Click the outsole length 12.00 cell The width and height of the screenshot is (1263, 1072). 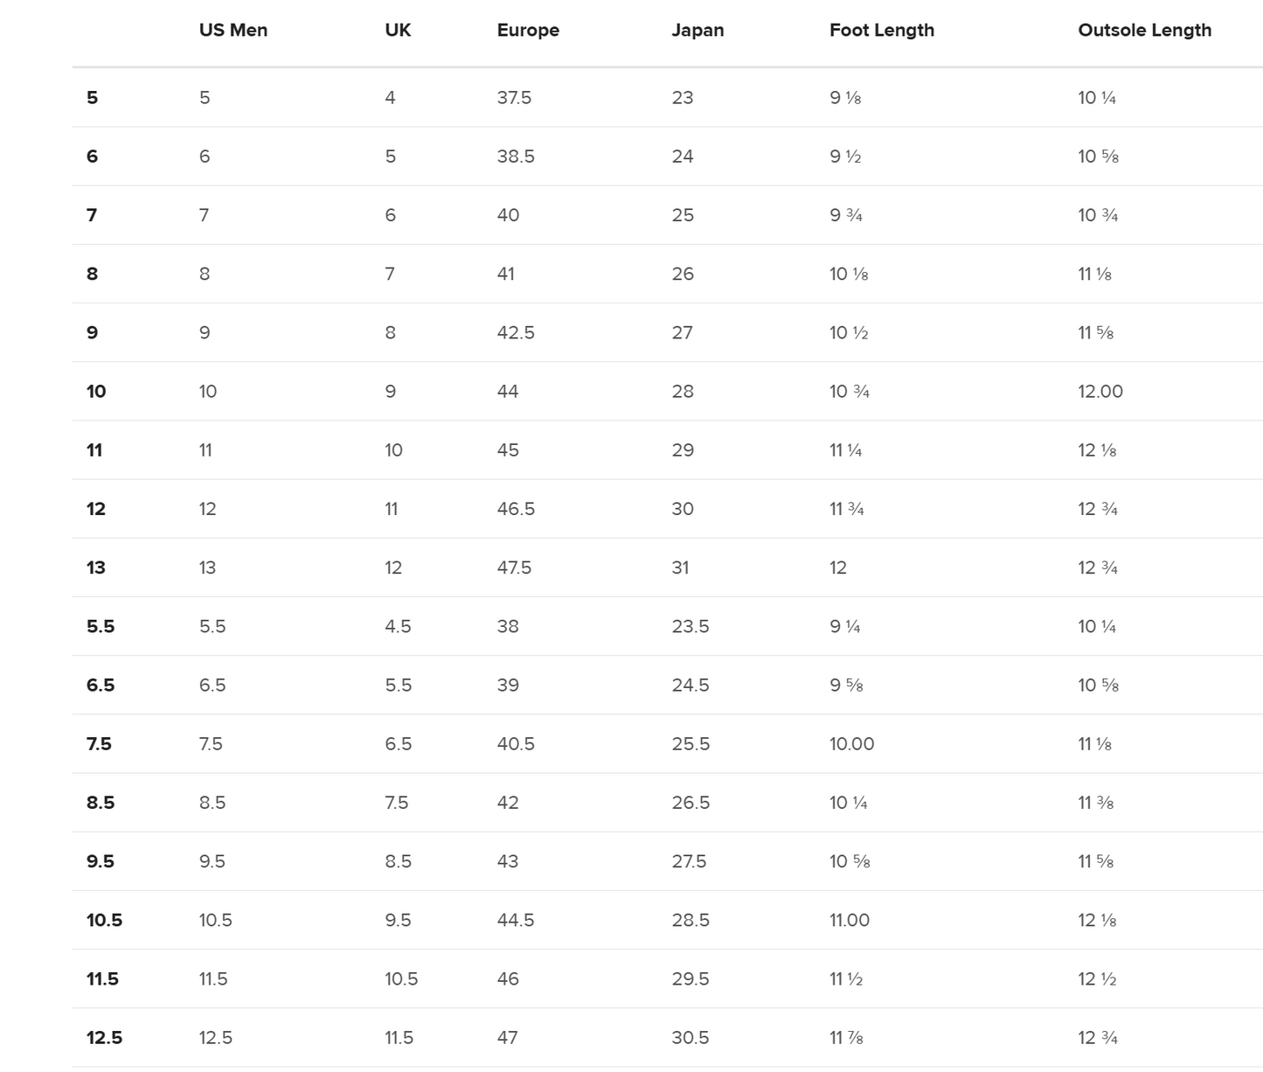coord(1100,392)
